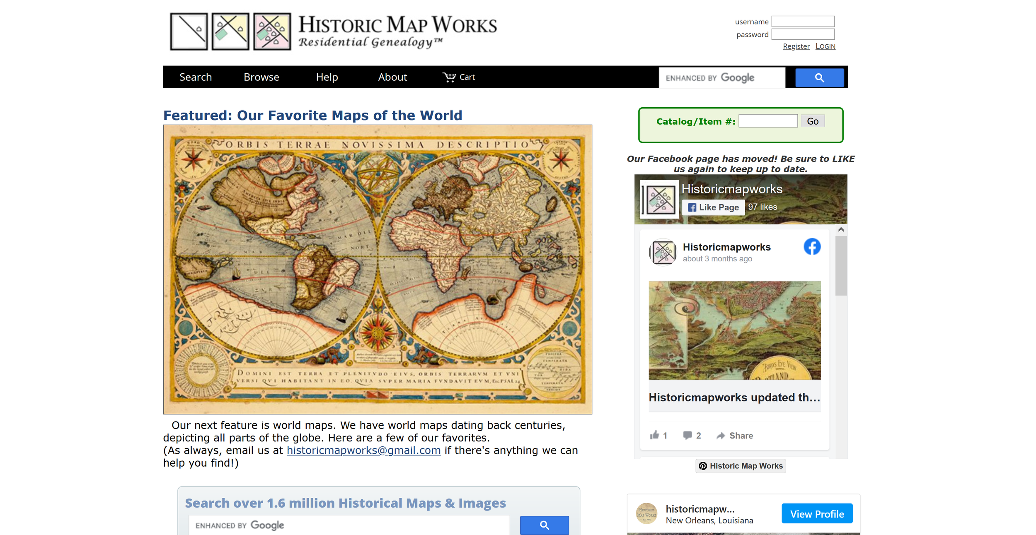Click the Historicmapworks Facebook page title
This screenshot has height=535, width=1036.
732,189
